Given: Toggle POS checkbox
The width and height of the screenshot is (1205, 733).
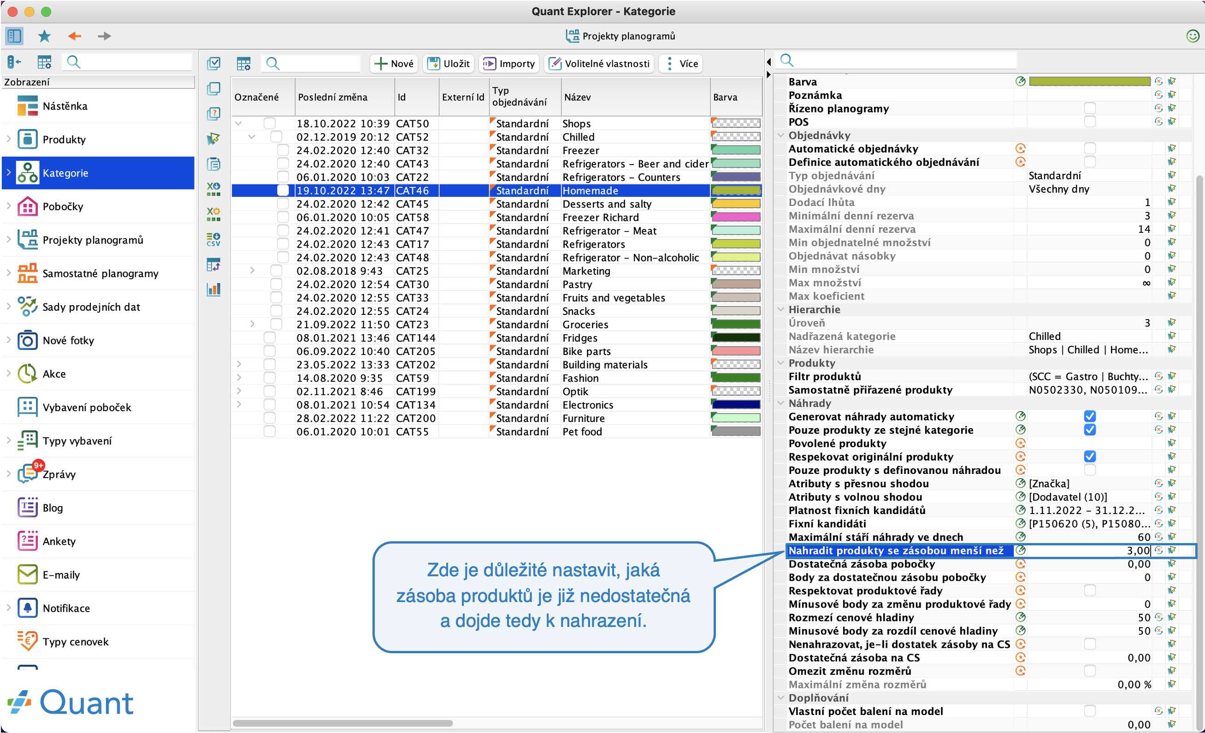Looking at the screenshot, I should point(1090,121).
